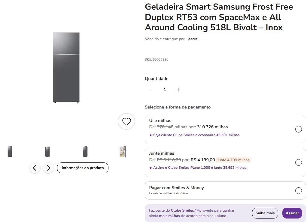This screenshot has width=307, height=223.
Task: Select the third refrigerator thumbnail
Action: coord(85,152)
